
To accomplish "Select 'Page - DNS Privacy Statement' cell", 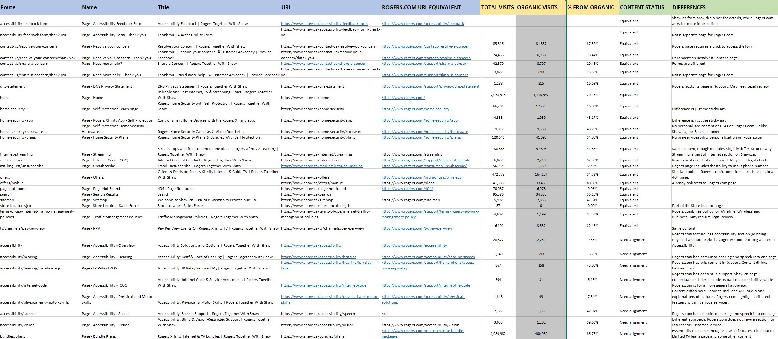I will coord(119,83).
